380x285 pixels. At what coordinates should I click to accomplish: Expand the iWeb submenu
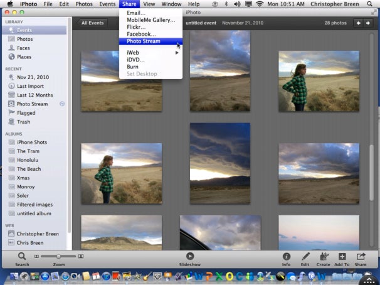click(150, 53)
